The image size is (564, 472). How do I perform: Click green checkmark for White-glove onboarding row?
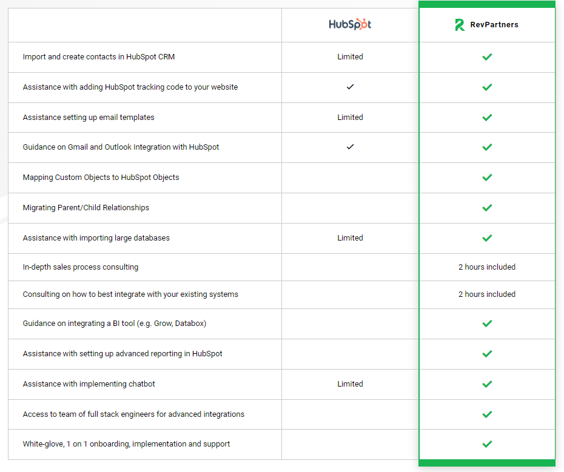487,444
